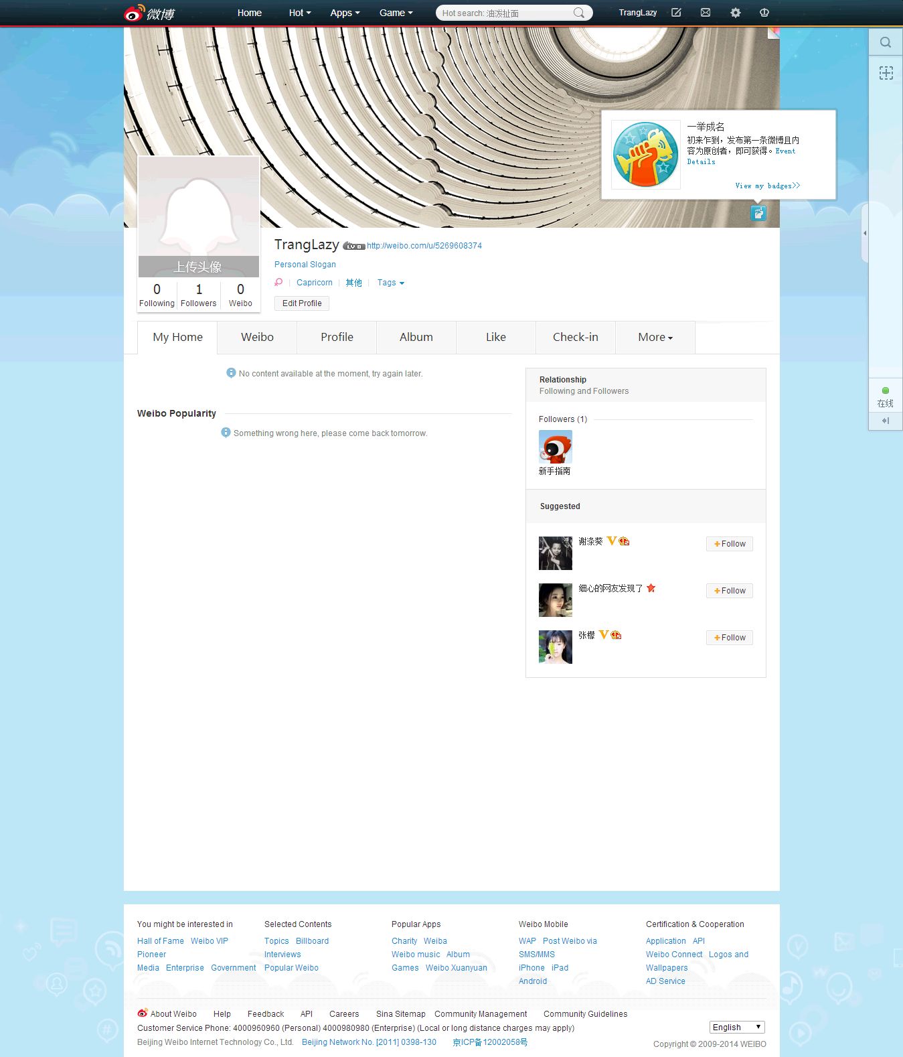Open the Check-in tab
Image resolution: width=903 pixels, height=1057 pixels.
576,338
